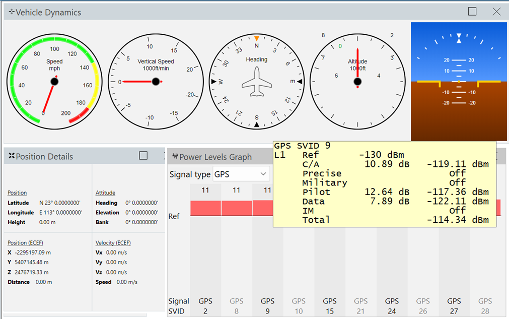Select GPS SVID 2 column label
Image resolution: width=509 pixels, height=319 pixels.
click(x=205, y=306)
